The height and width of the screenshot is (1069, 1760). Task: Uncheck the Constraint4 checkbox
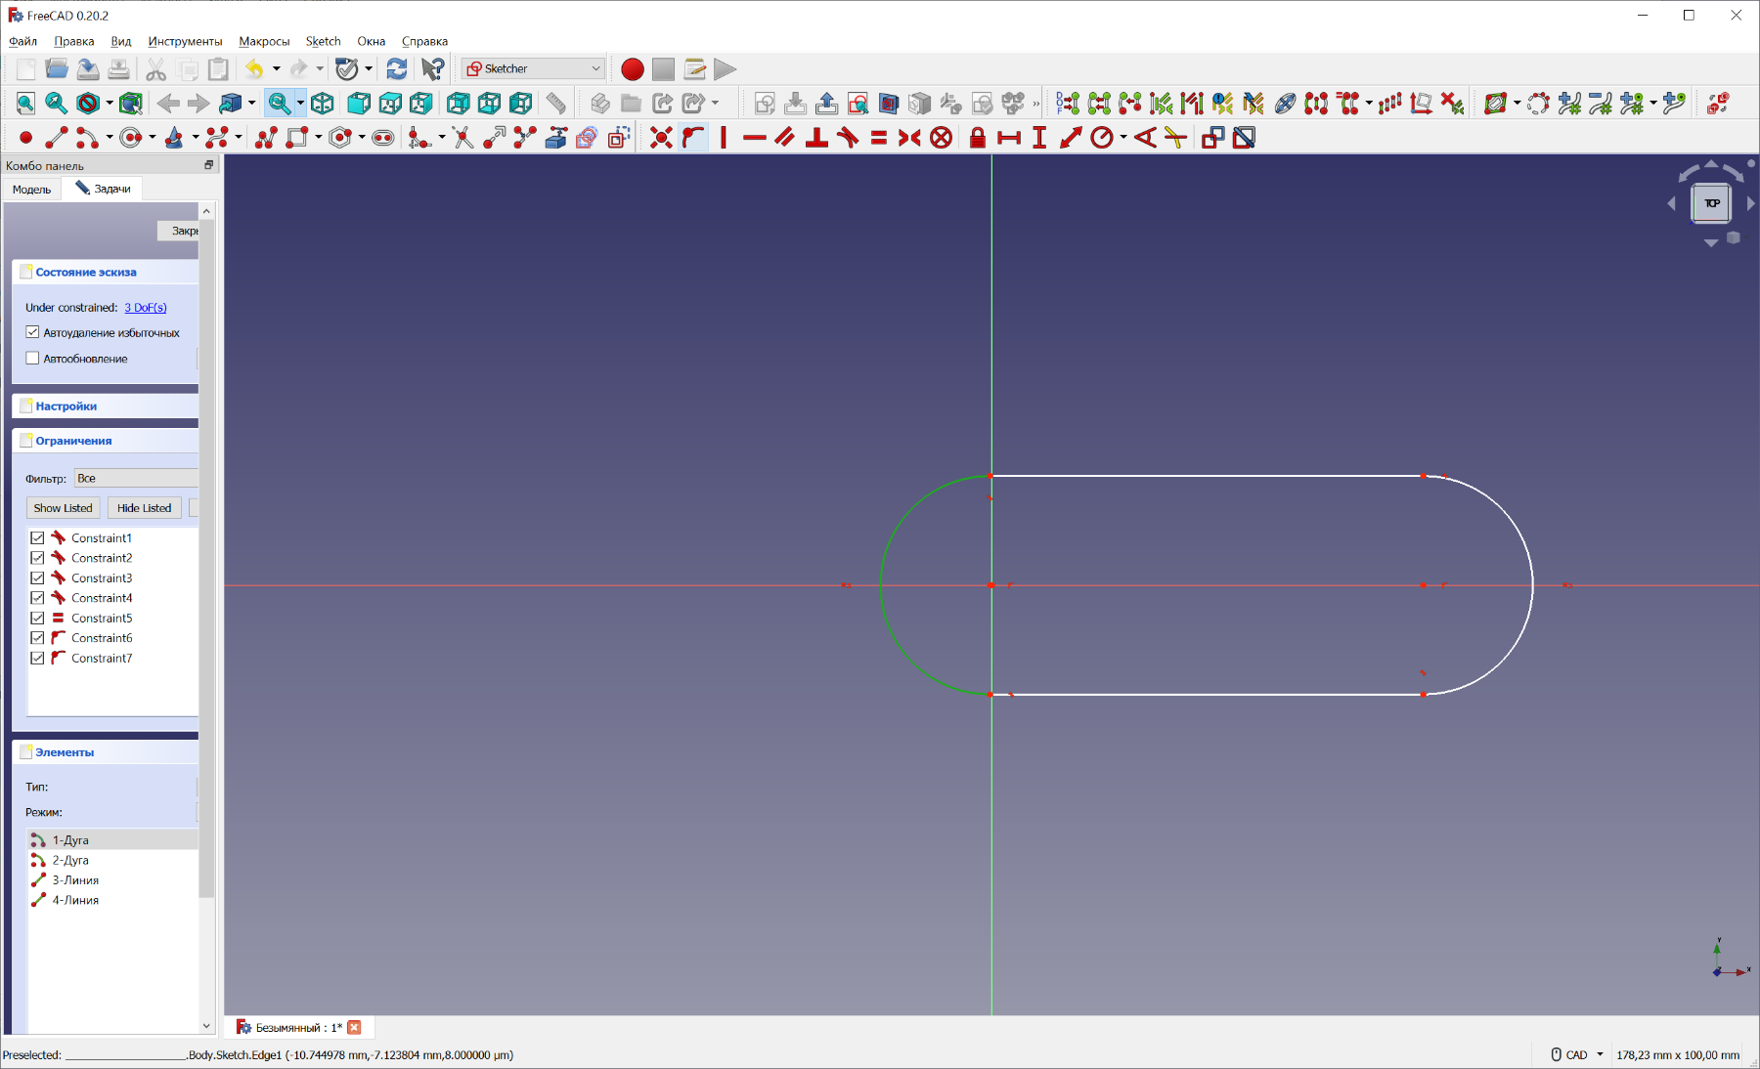point(37,598)
